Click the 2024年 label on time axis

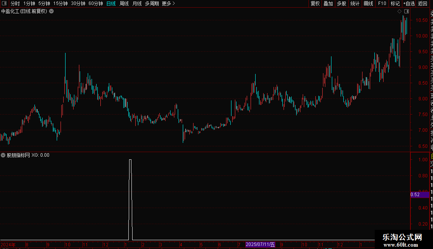pos(8,244)
